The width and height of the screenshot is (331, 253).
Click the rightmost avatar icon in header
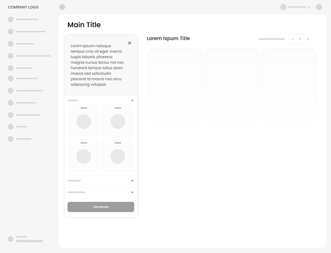(319, 7)
